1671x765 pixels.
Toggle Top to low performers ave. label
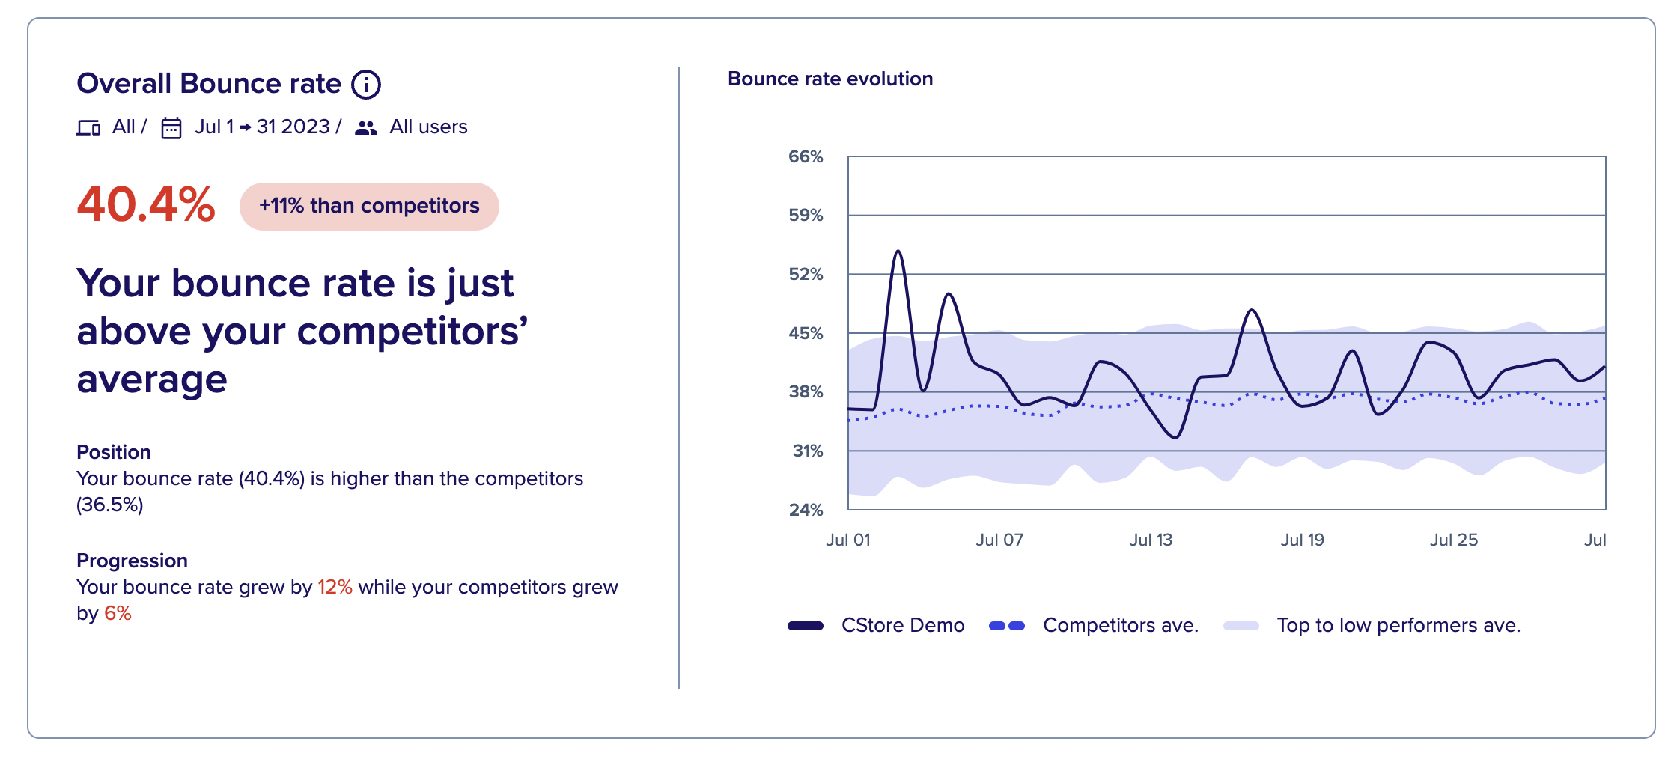1398,625
